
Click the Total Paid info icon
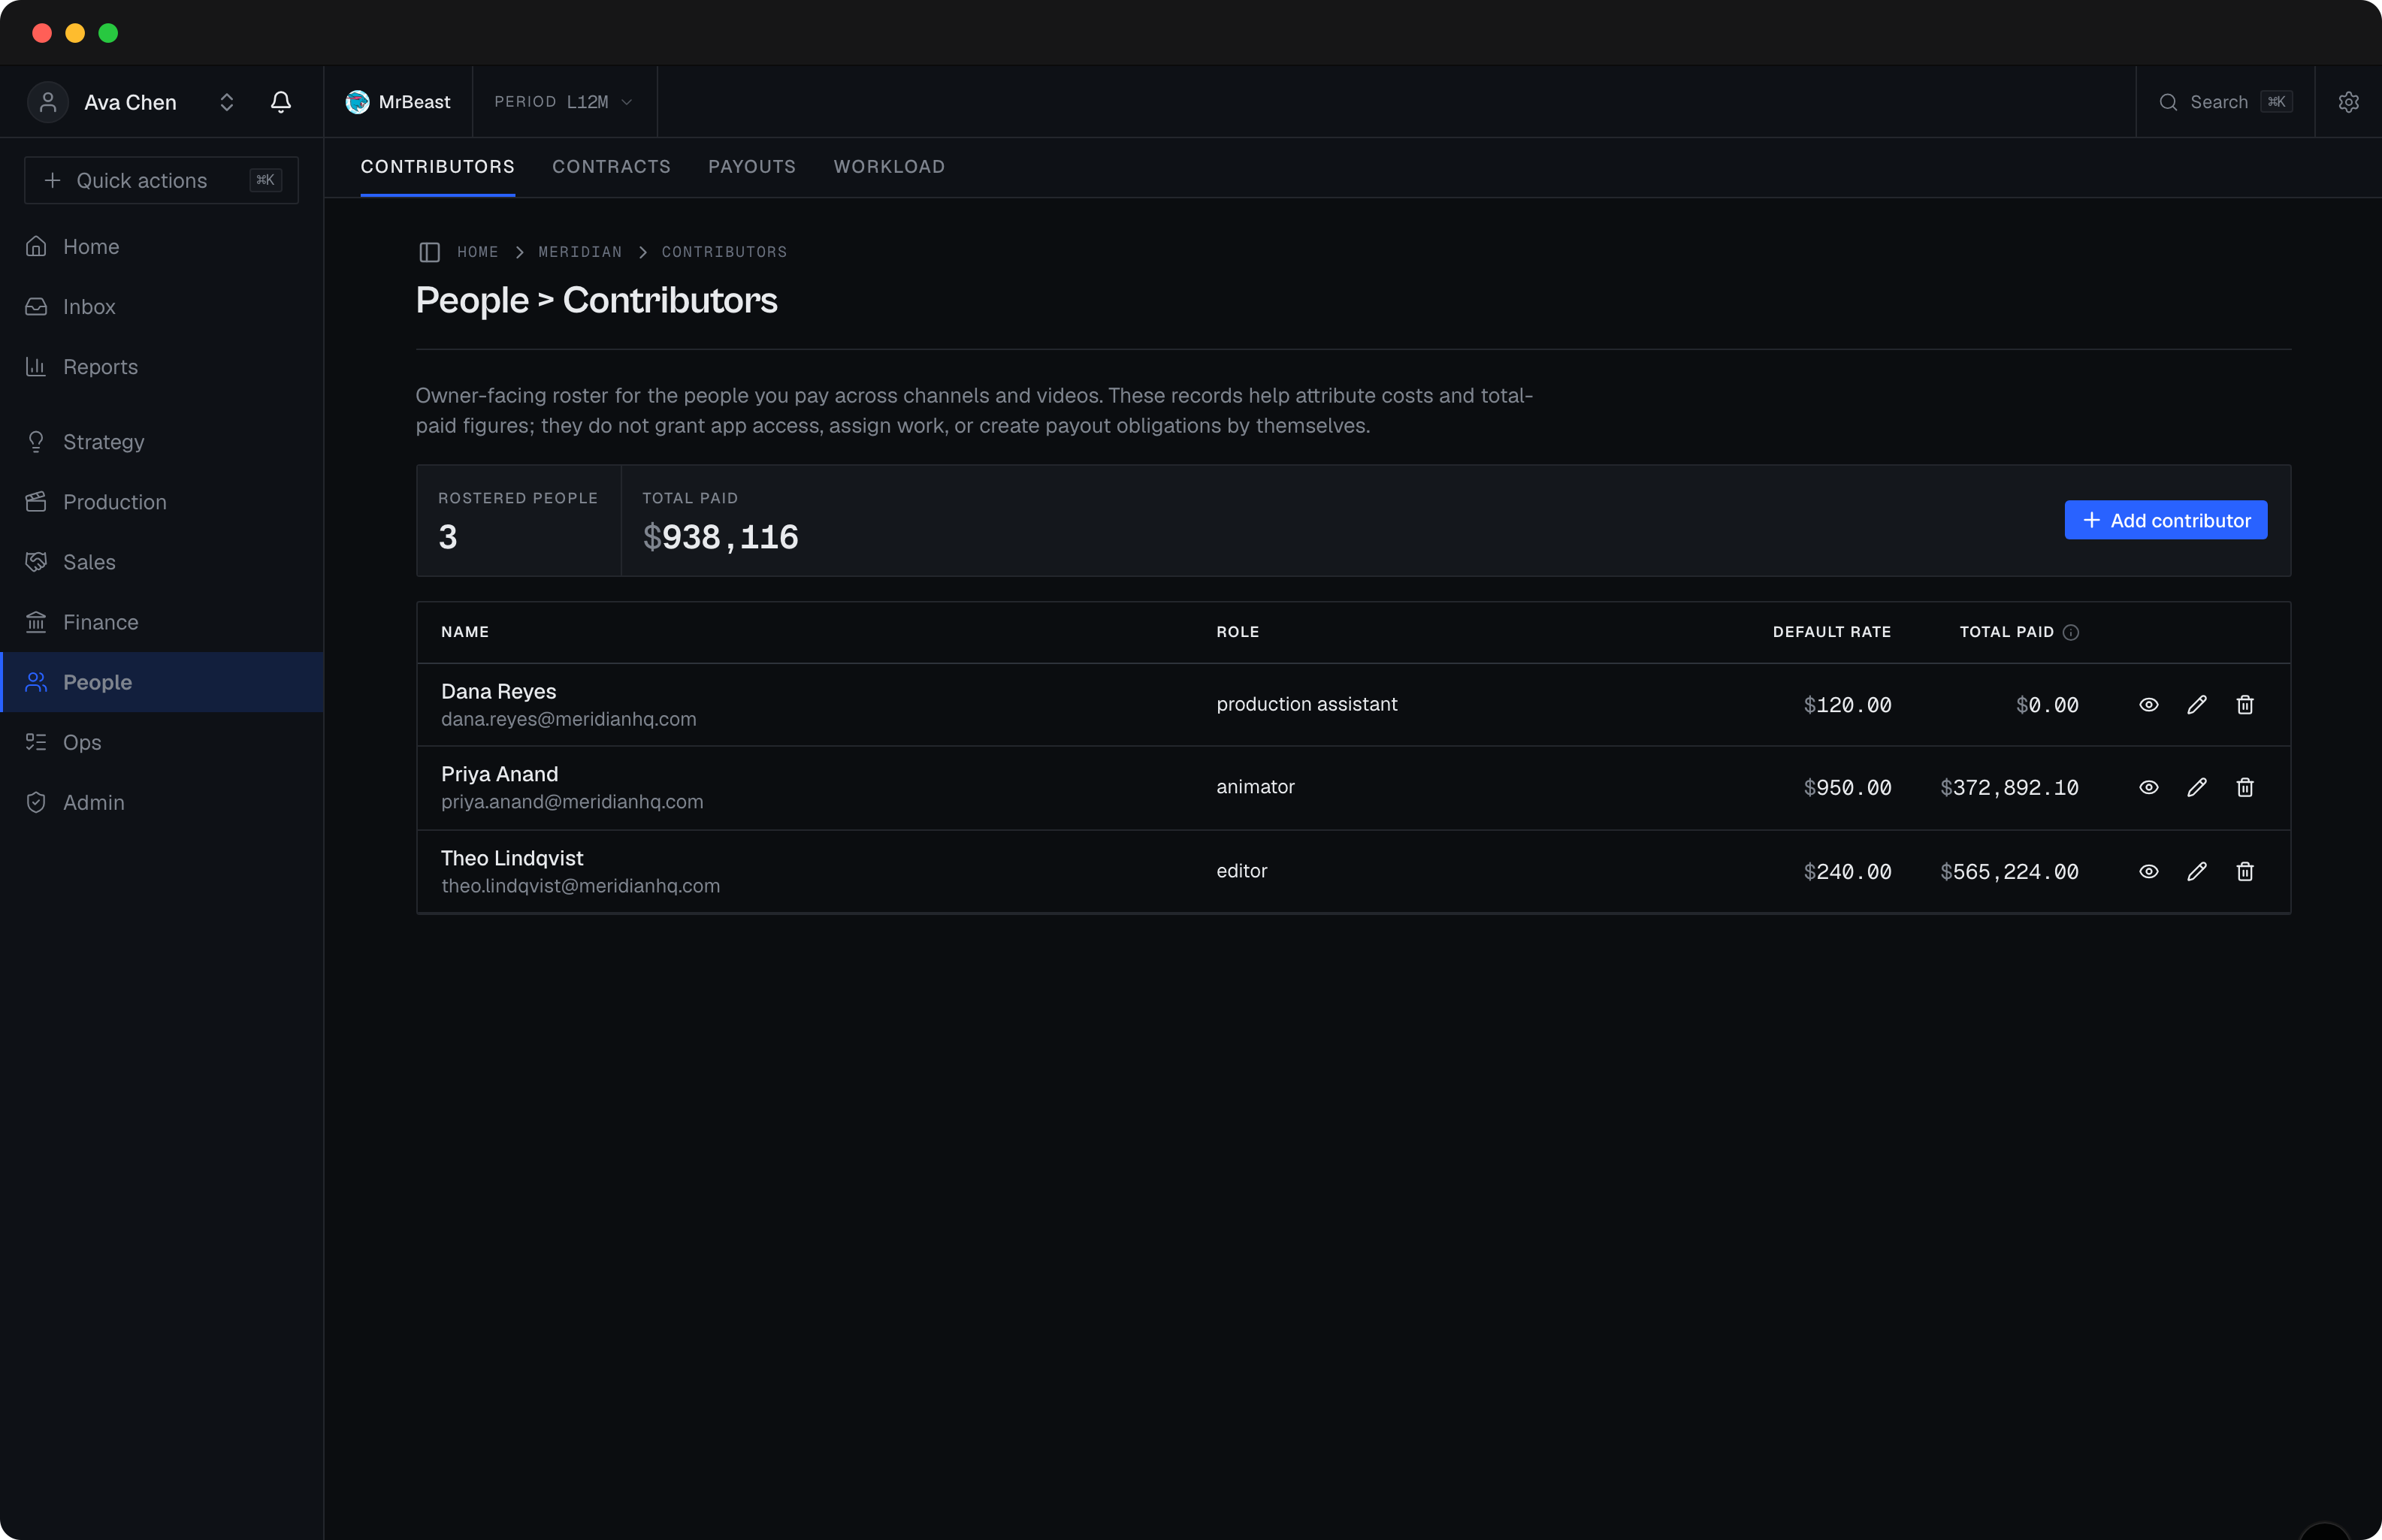2071,632
